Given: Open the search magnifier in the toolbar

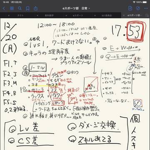Looking at the screenshot, I should [x=20, y=8].
